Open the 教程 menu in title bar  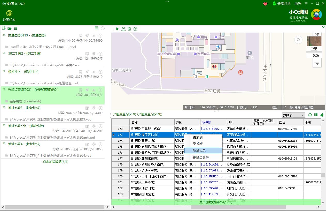(x=298, y=4)
